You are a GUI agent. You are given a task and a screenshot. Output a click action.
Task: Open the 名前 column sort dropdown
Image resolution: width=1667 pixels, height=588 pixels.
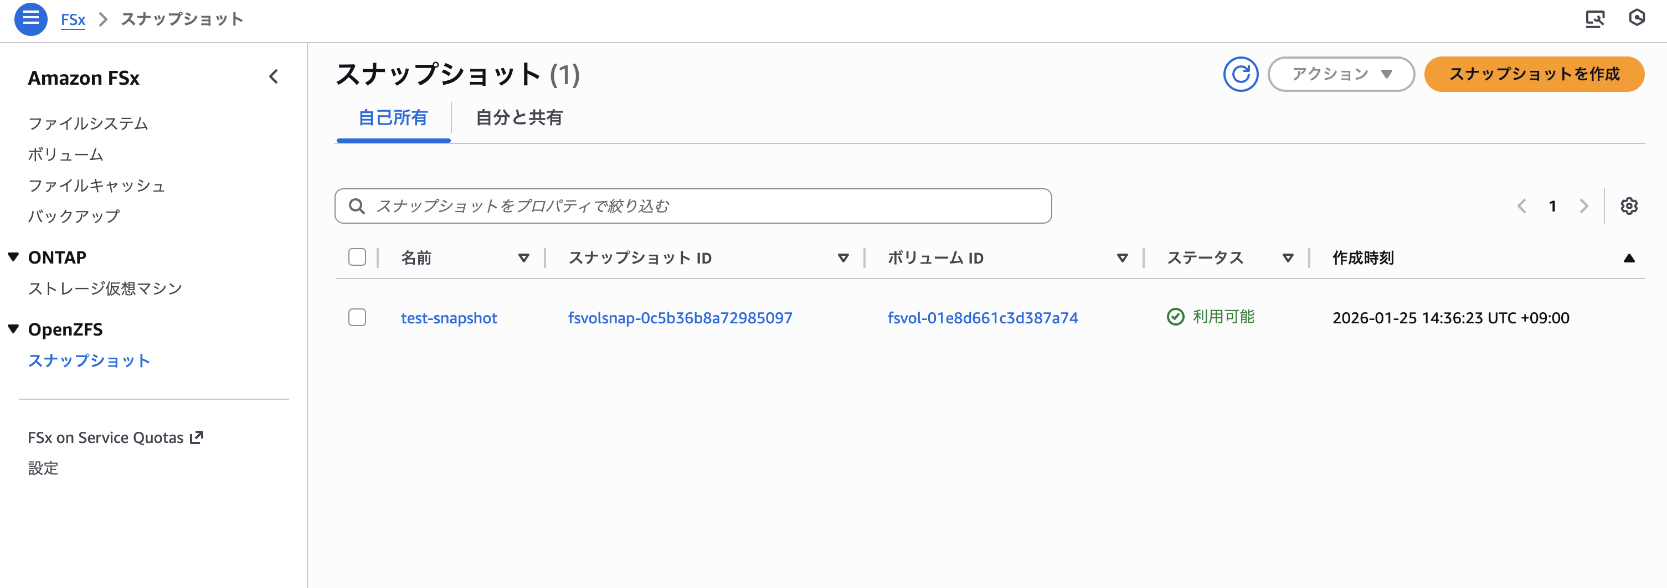point(523,258)
